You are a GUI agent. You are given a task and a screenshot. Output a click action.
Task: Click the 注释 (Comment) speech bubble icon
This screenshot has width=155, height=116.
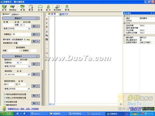40,8
